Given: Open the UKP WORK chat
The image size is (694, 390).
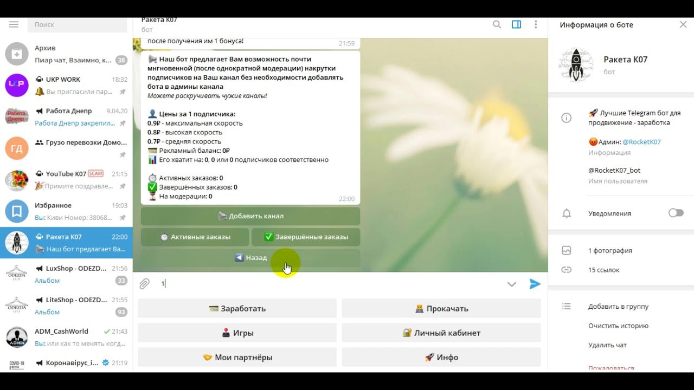Looking at the screenshot, I should [x=66, y=85].
